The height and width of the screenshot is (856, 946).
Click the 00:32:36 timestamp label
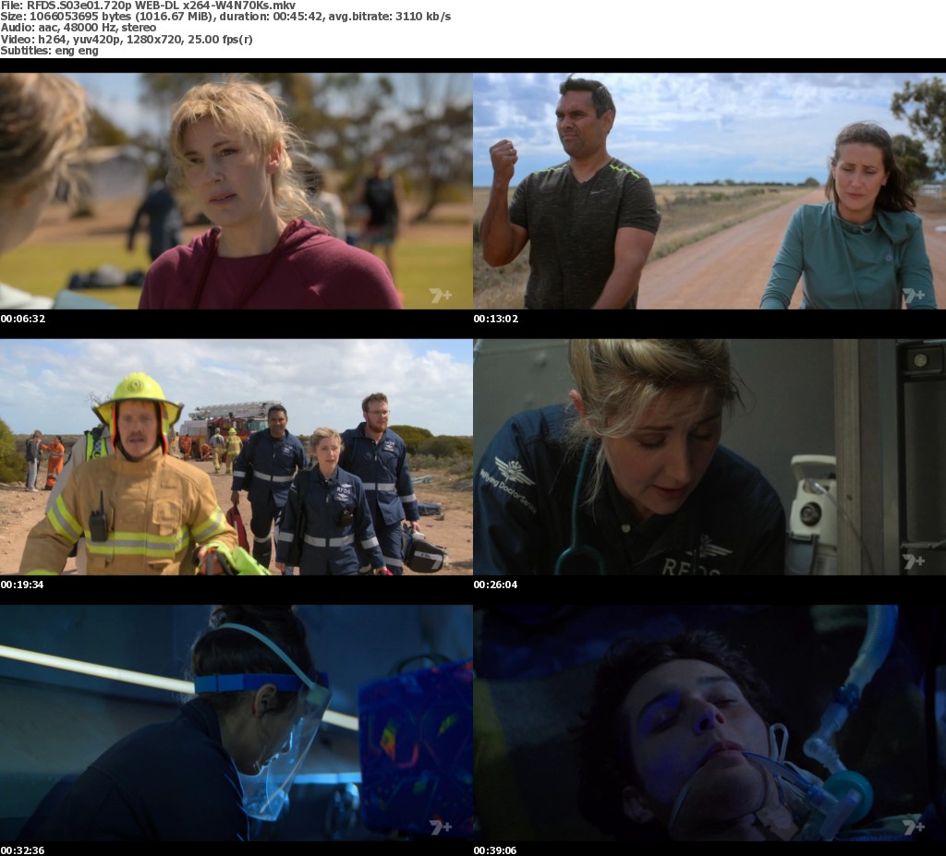[x=22, y=850]
